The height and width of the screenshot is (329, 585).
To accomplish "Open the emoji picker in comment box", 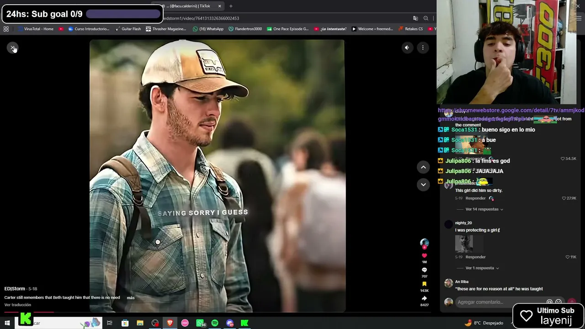I will pos(558,302).
